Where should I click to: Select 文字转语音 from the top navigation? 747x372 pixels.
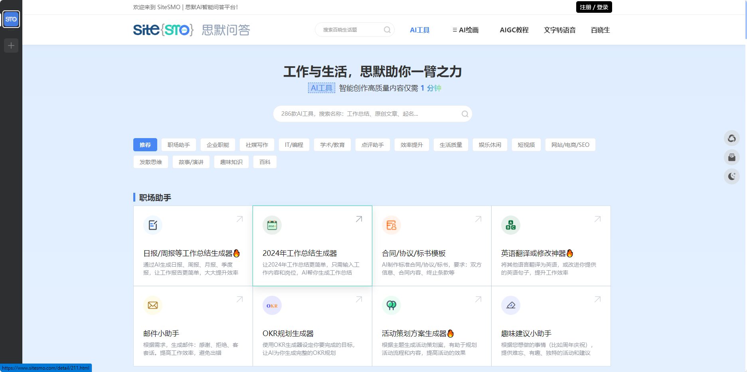[559, 30]
